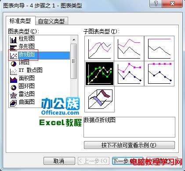Select 100% stacked line with markers sub-chart

160,74
